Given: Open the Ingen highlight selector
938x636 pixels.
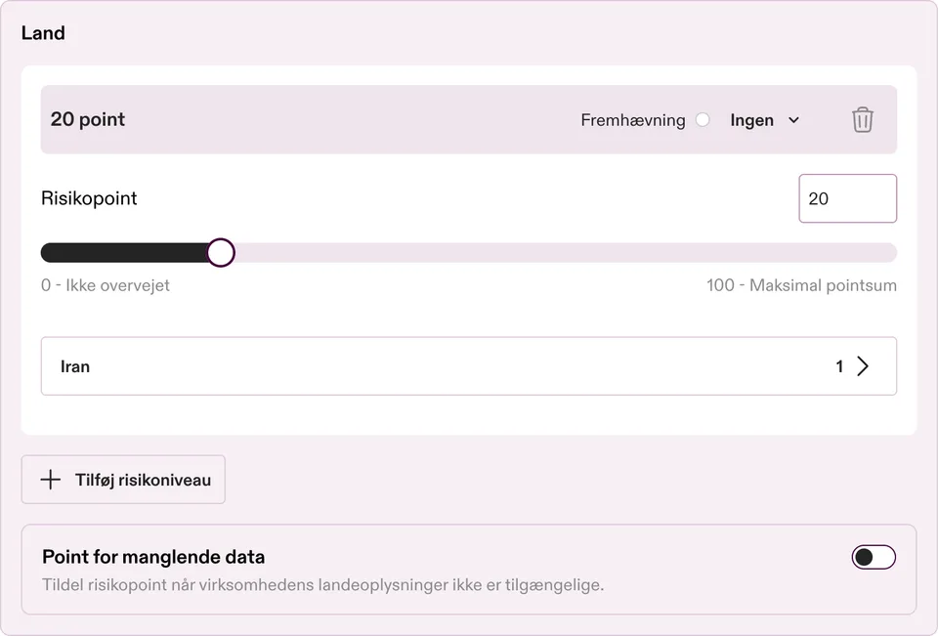Looking at the screenshot, I should tap(764, 120).
